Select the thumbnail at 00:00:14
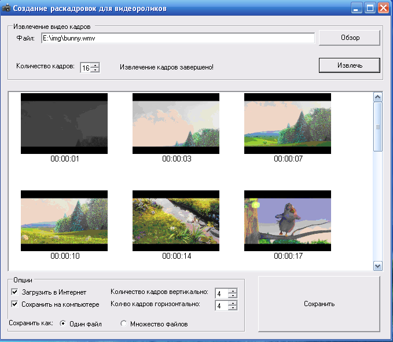The height and width of the screenshot is (342, 393). pyautogui.click(x=176, y=220)
